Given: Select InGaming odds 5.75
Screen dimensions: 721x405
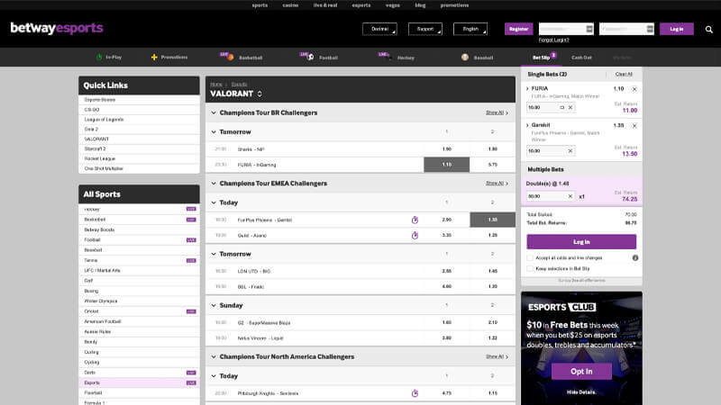Looking at the screenshot, I should pyautogui.click(x=492, y=165).
